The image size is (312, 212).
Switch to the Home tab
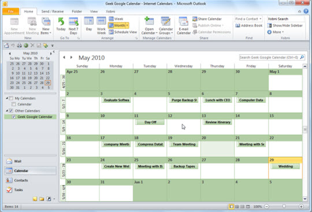coord(29,12)
